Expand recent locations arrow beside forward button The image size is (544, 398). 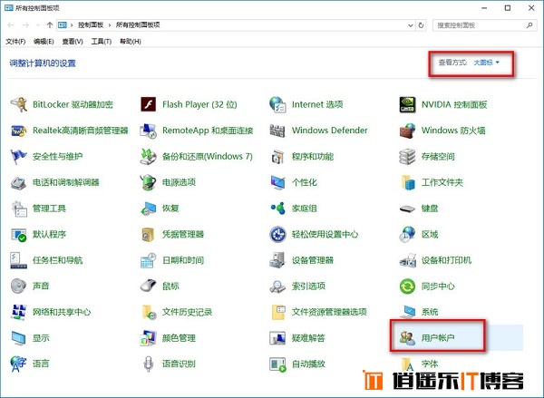(38, 25)
